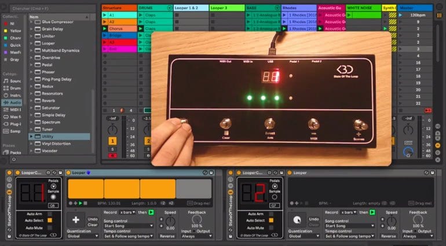The height and width of the screenshot is (246, 446).
Task: Toggle Auto Mute in second LooperControl device
Action: click(271, 227)
